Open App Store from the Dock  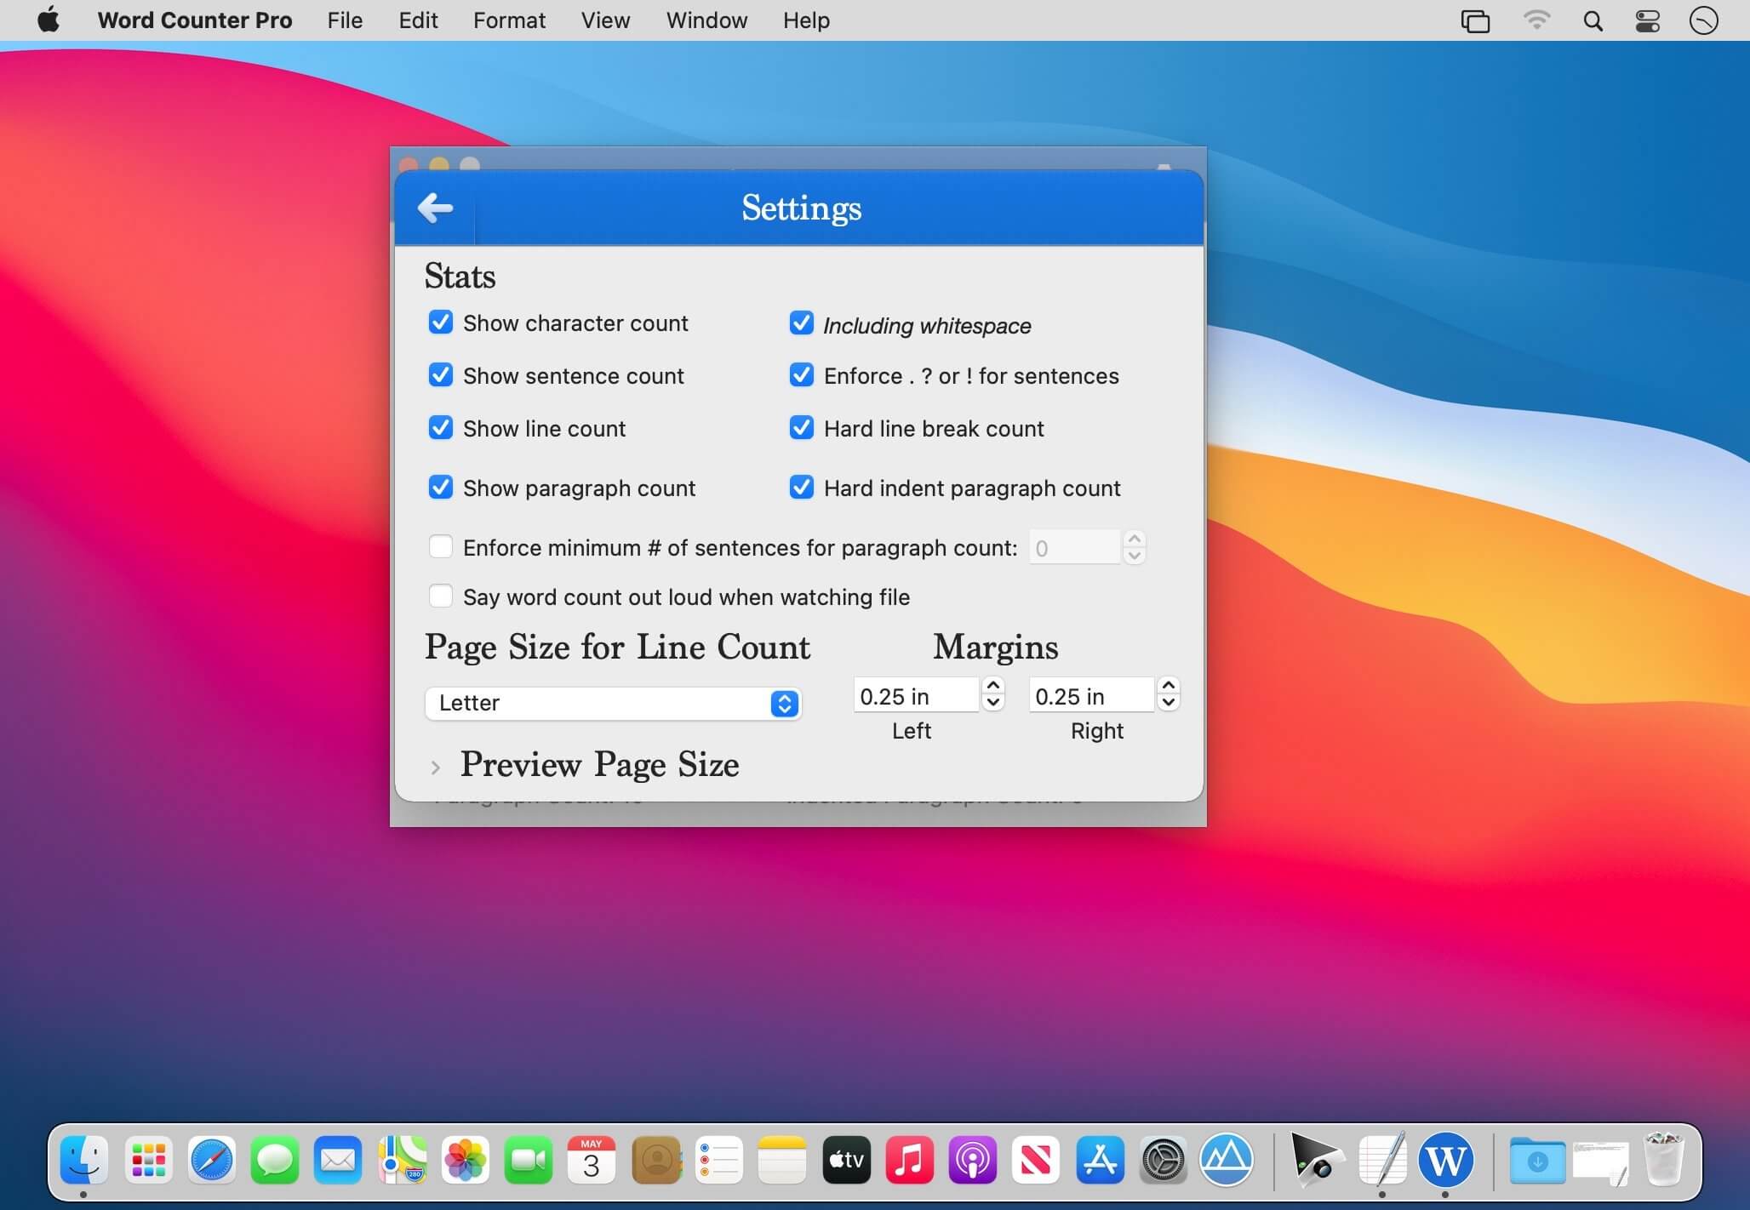click(x=1100, y=1160)
